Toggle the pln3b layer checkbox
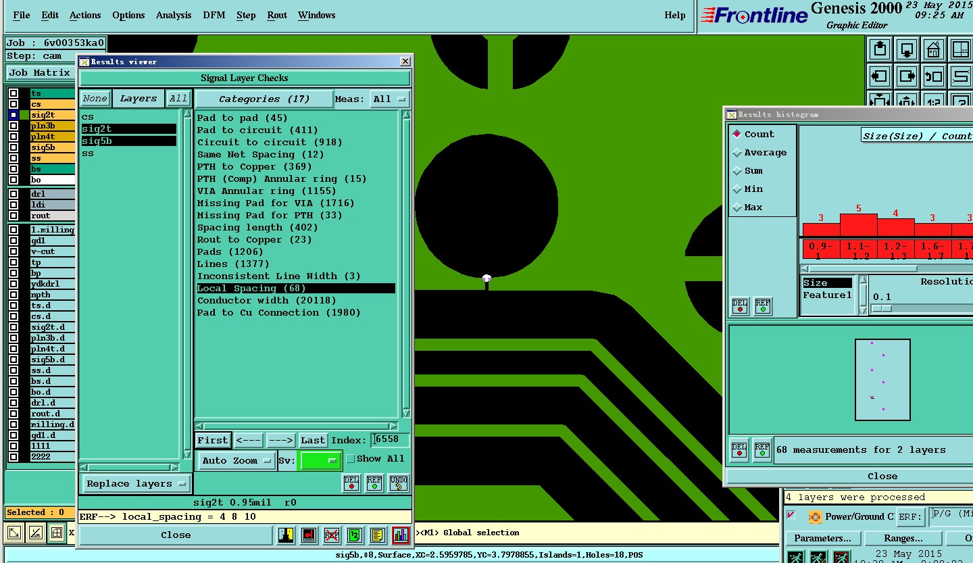Image resolution: width=973 pixels, height=563 pixels. coord(14,126)
